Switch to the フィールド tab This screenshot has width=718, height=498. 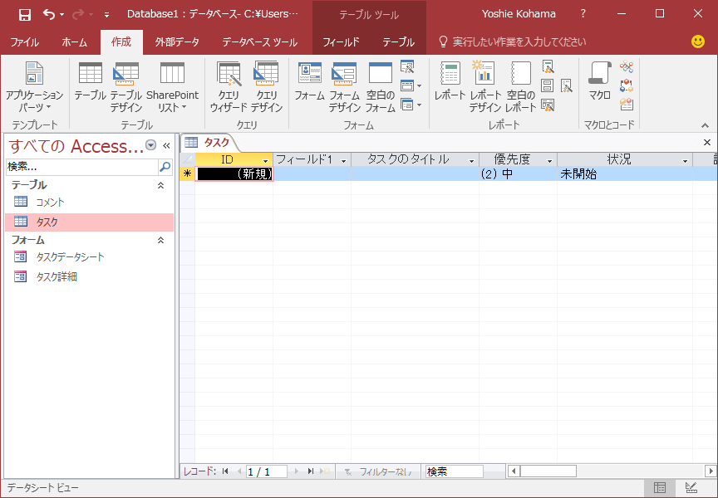click(x=342, y=42)
